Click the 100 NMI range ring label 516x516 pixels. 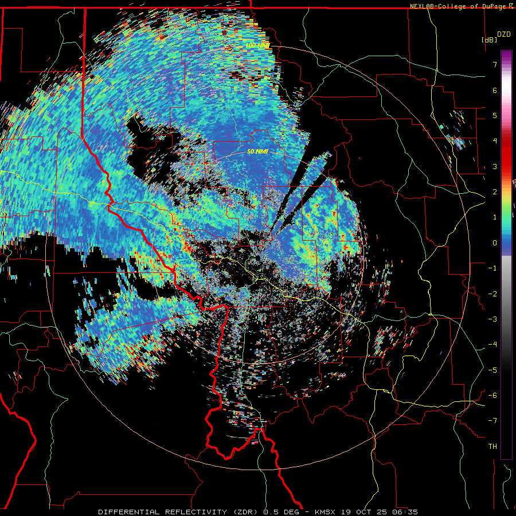point(257,45)
